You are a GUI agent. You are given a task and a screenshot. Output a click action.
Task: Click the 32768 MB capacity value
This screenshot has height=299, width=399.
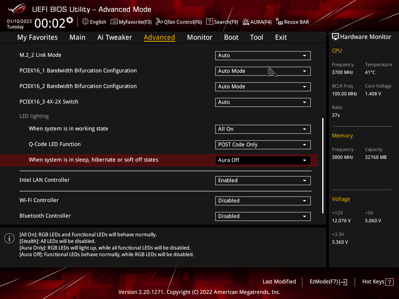376,157
